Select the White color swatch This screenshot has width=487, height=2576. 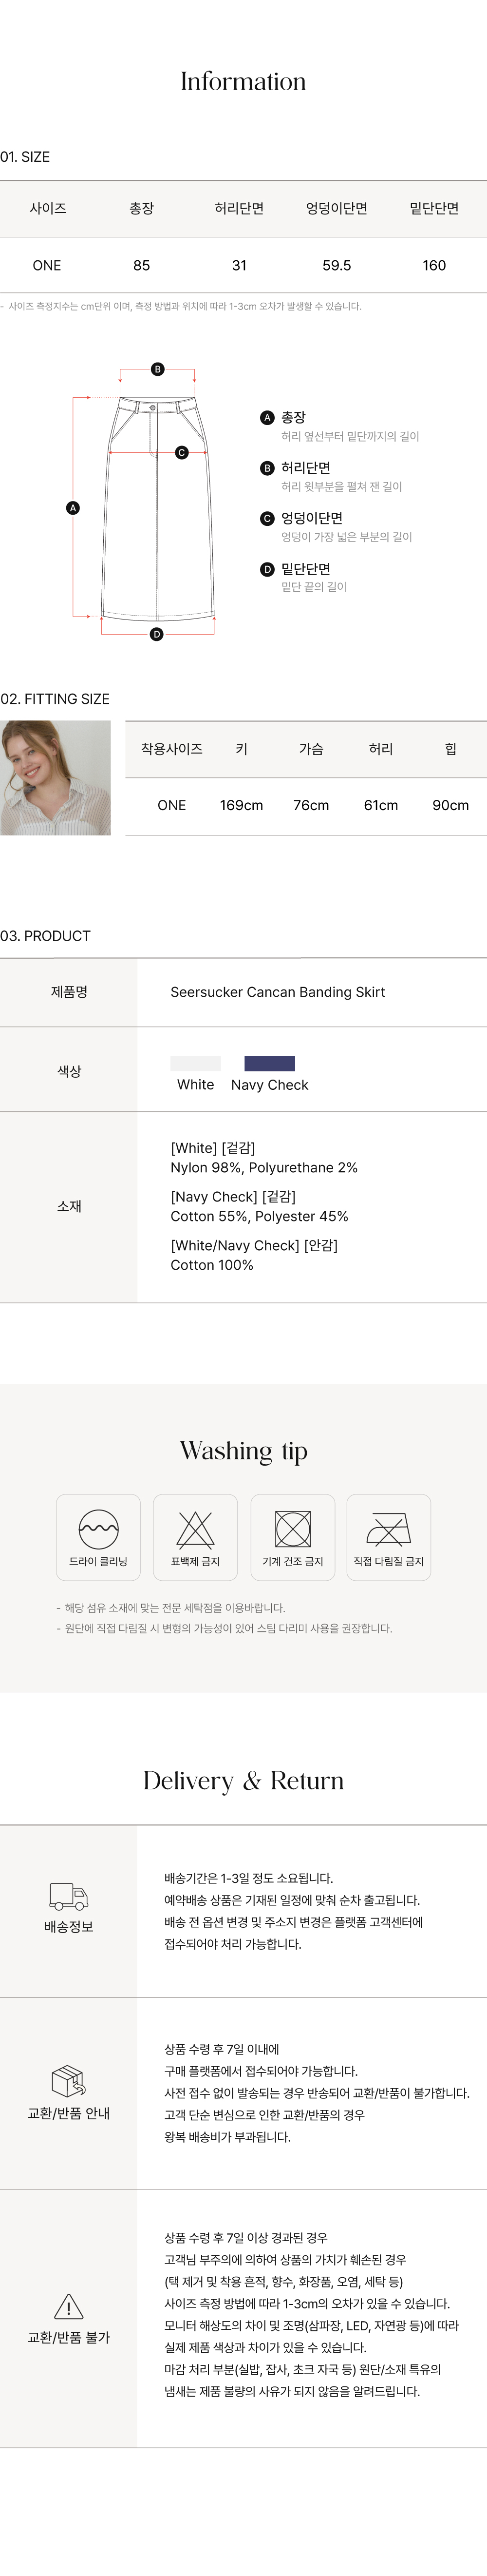coord(195,1063)
